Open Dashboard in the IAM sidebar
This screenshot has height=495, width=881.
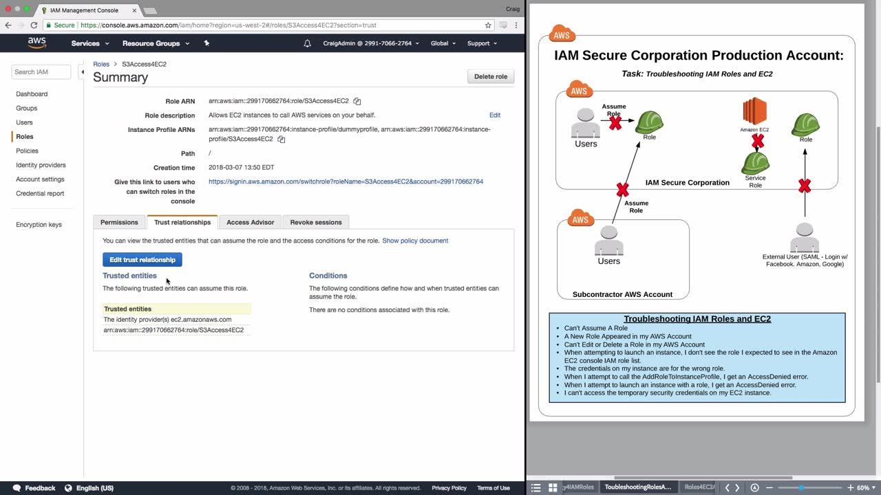tap(32, 94)
